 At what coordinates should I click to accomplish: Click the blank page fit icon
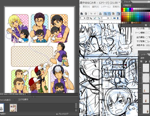click(88, 18)
